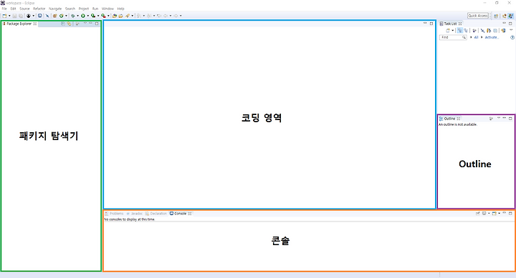Screen dimensions: 516x278
Task: Open the Run menu
Action: (x=95, y=9)
